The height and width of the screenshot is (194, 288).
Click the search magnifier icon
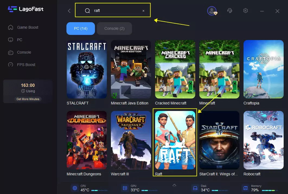pos(87,11)
